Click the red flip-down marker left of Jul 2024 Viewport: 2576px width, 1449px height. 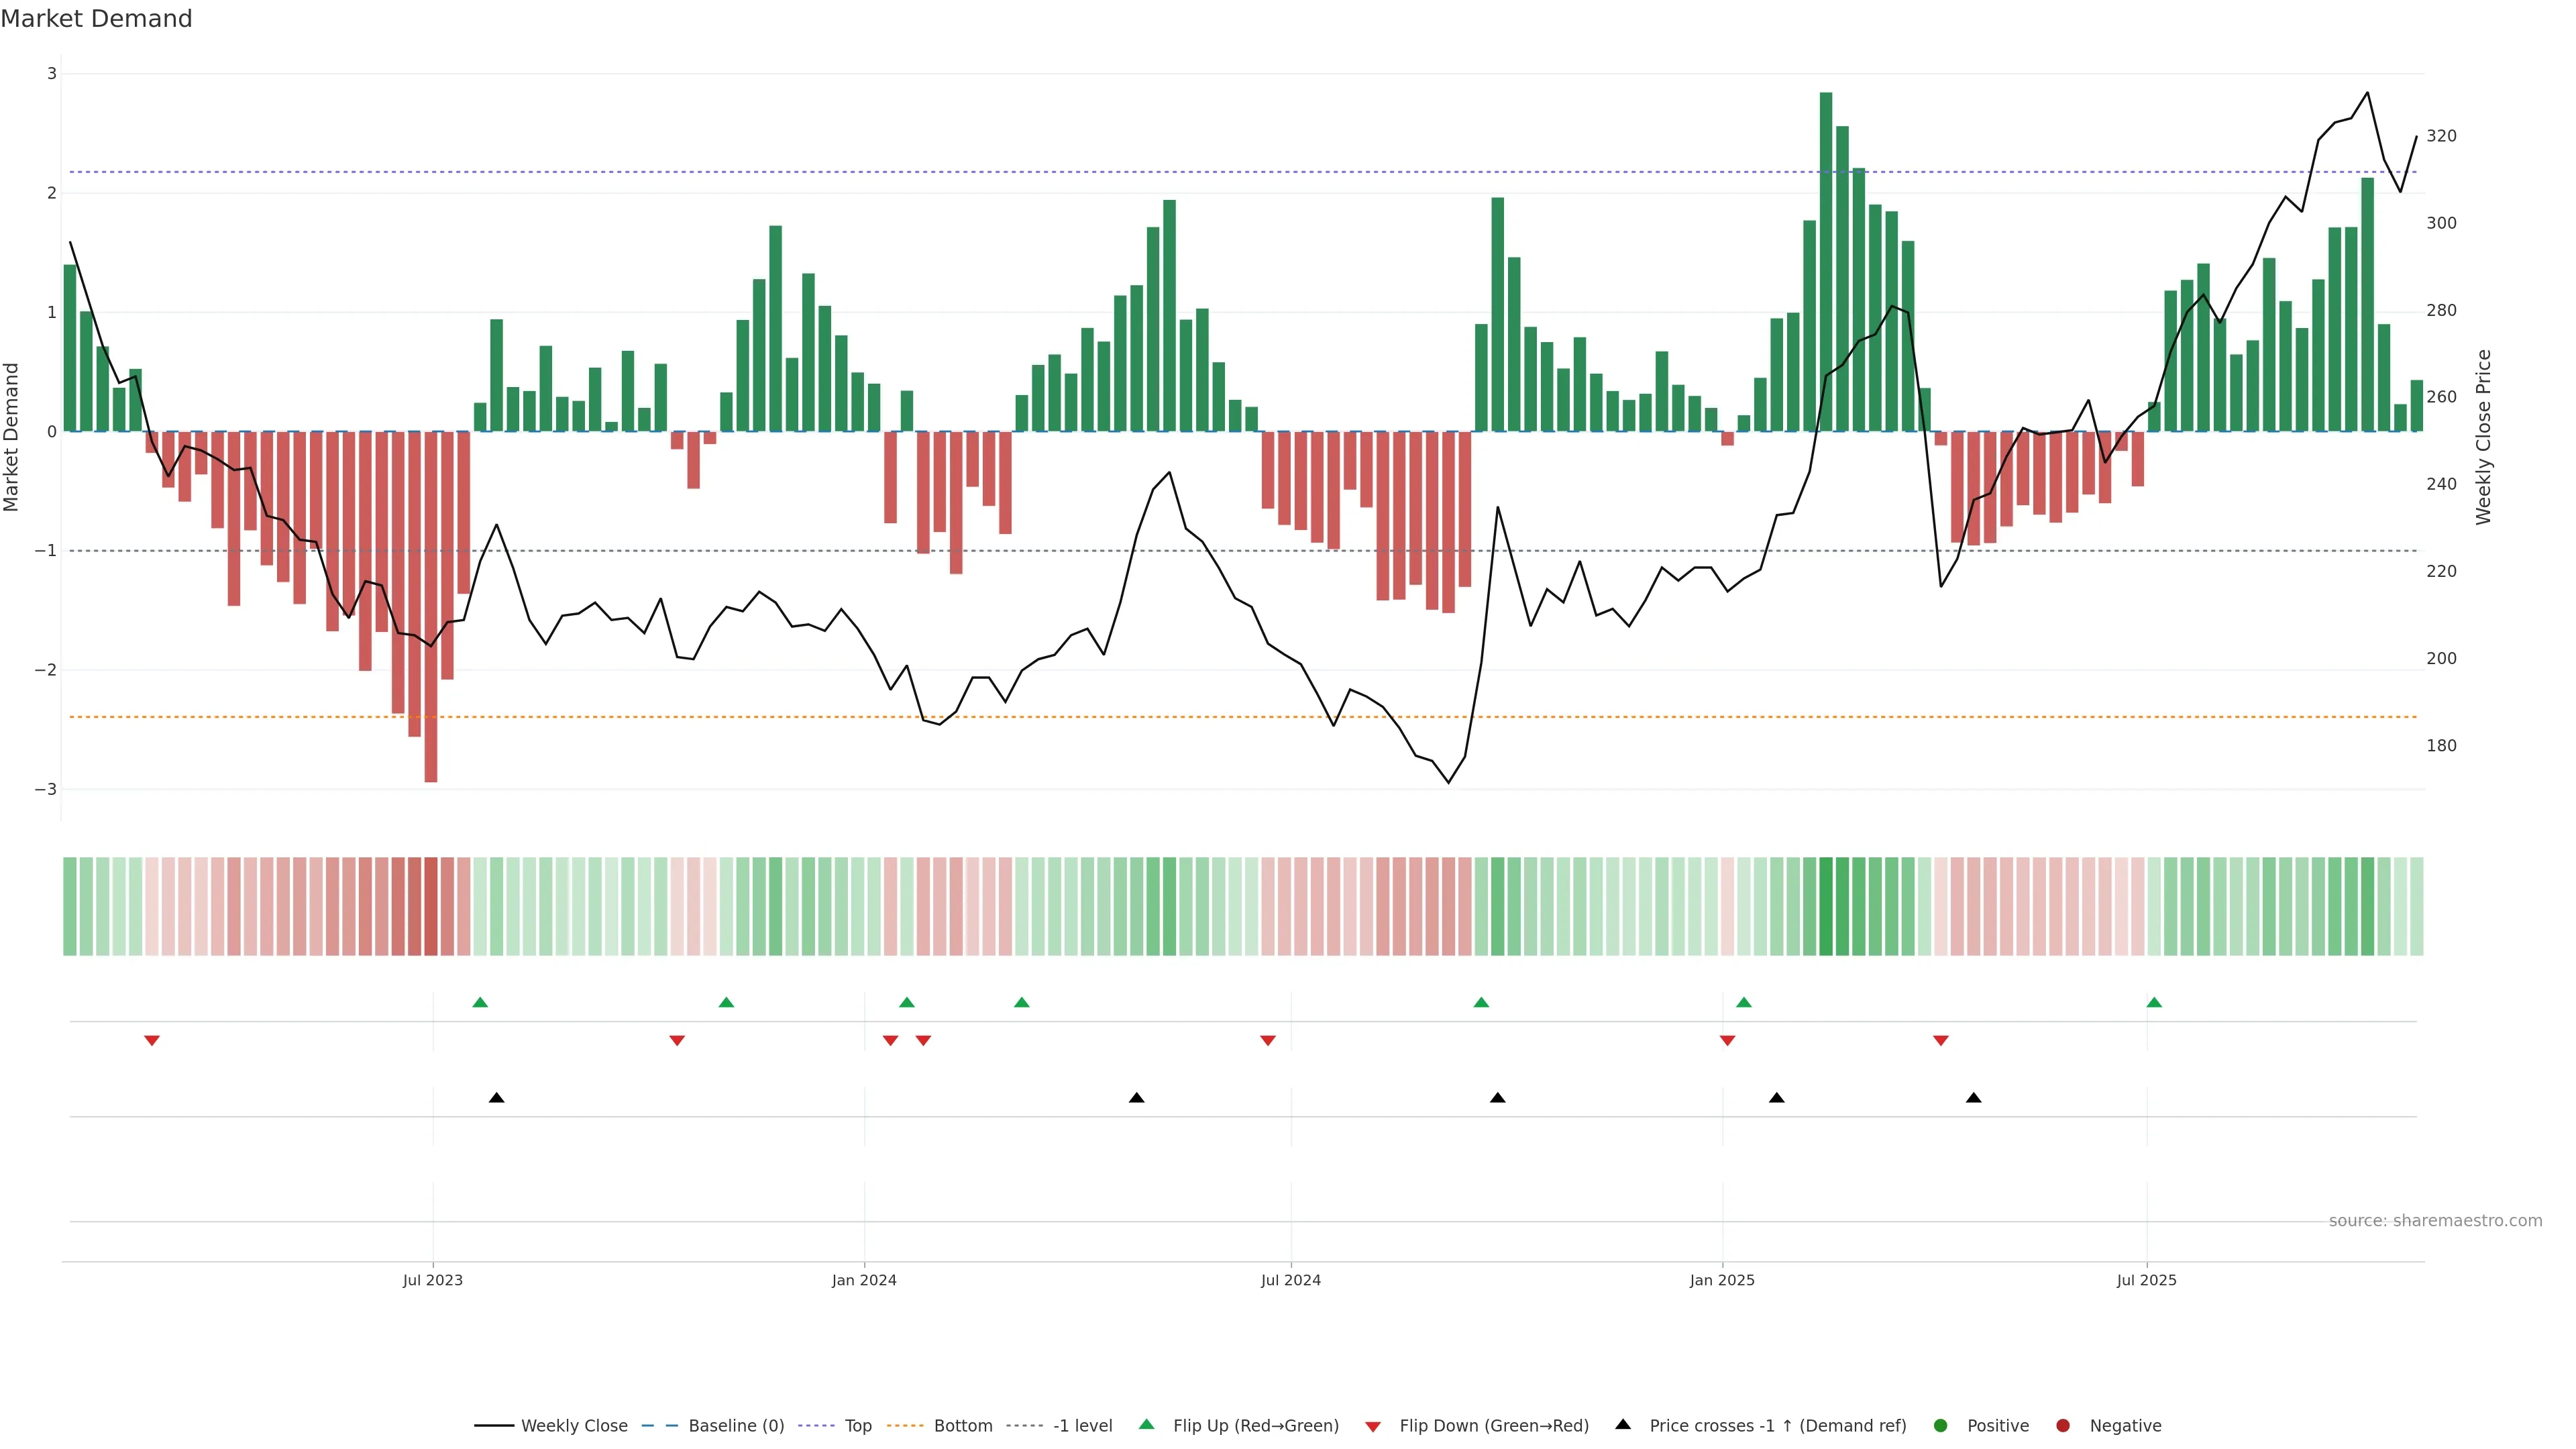point(1268,1040)
